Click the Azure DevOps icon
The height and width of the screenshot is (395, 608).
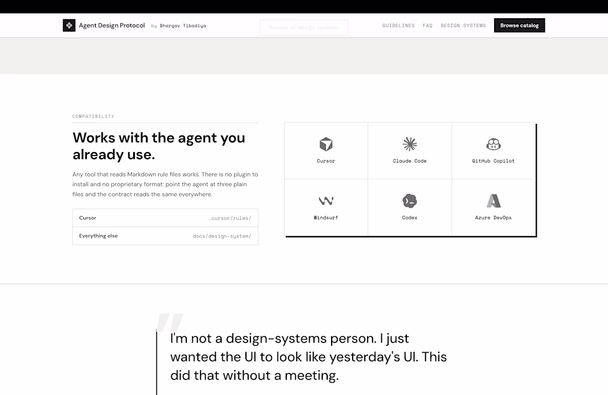tap(493, 201)
